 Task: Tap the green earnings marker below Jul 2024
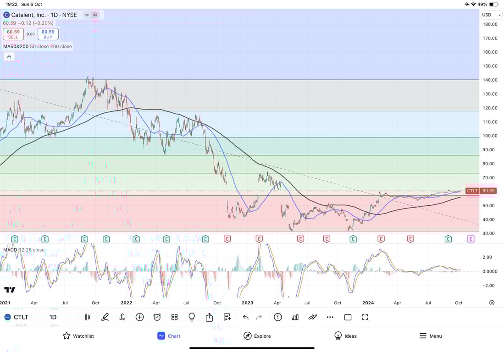pyautogui.click(x=448, y=239)
